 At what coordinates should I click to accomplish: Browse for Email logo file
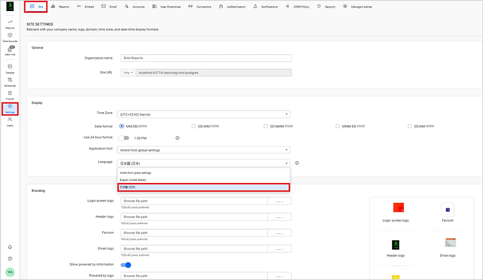tap(279, 248)
